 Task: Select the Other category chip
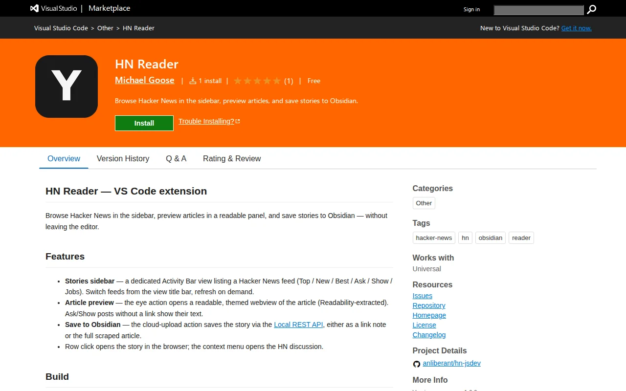point(424,203)
